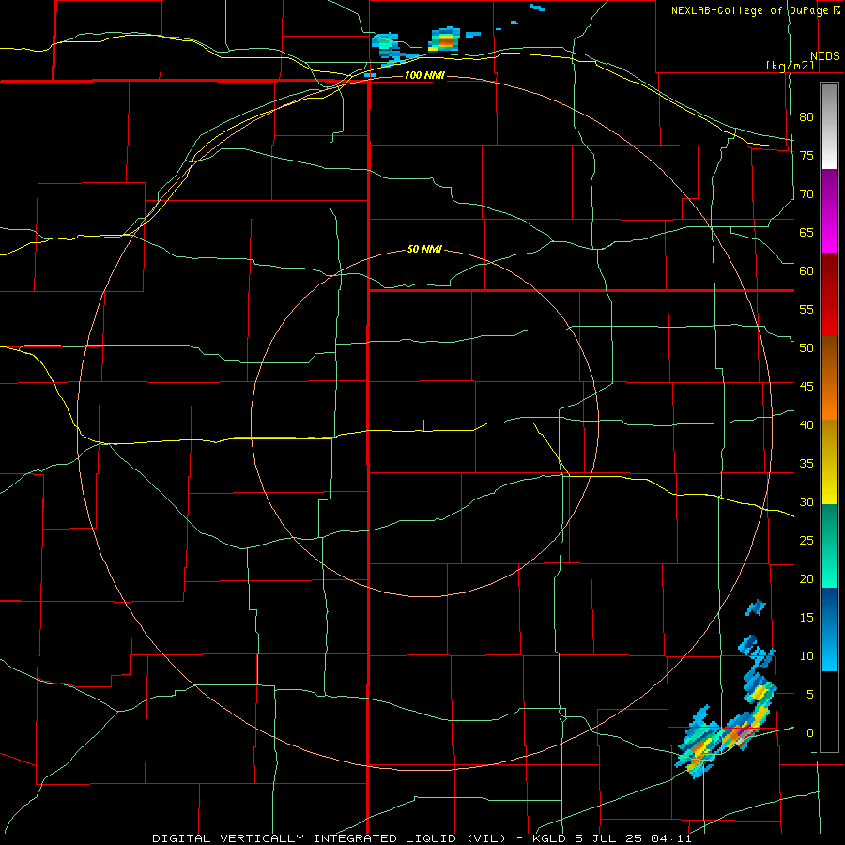This screenshot has width=845, height=845.
Task: Click the 25 value on VIL scale
Action: point(807,541)
